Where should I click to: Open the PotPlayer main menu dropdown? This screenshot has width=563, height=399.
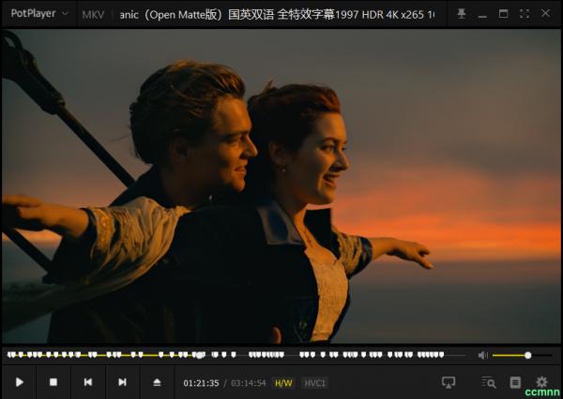click(x=39, y=14)
